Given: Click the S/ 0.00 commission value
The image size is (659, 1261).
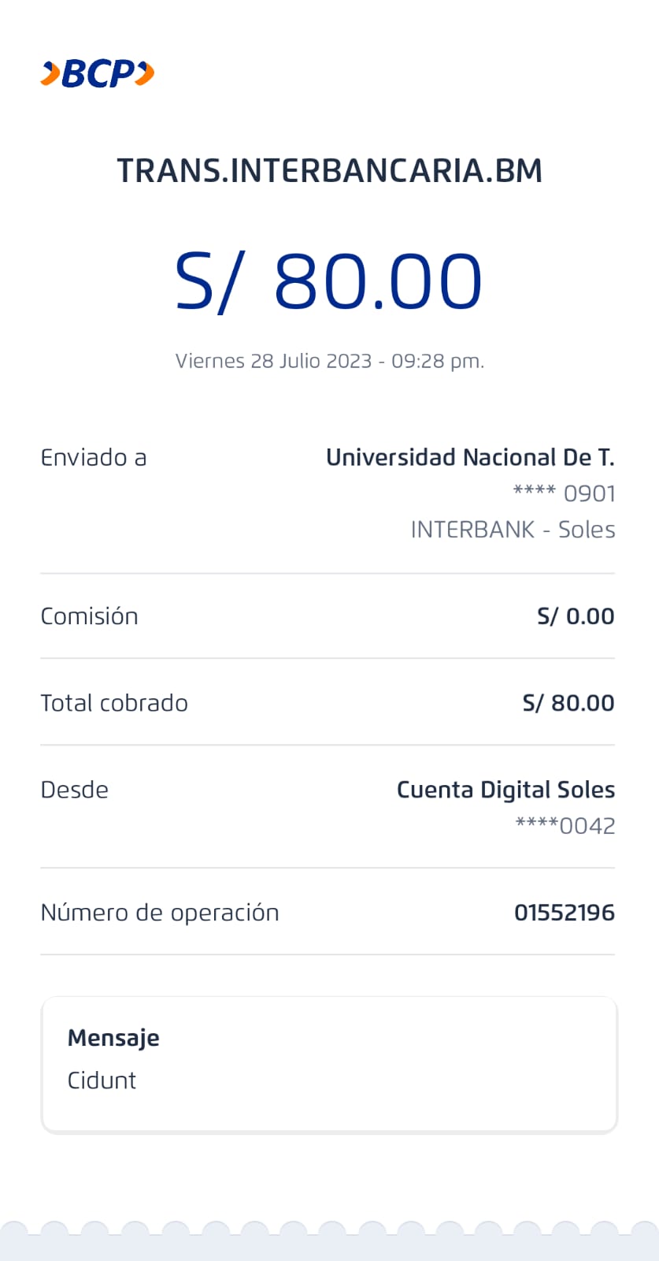Looking at the screenshot, I should point(575,616).
